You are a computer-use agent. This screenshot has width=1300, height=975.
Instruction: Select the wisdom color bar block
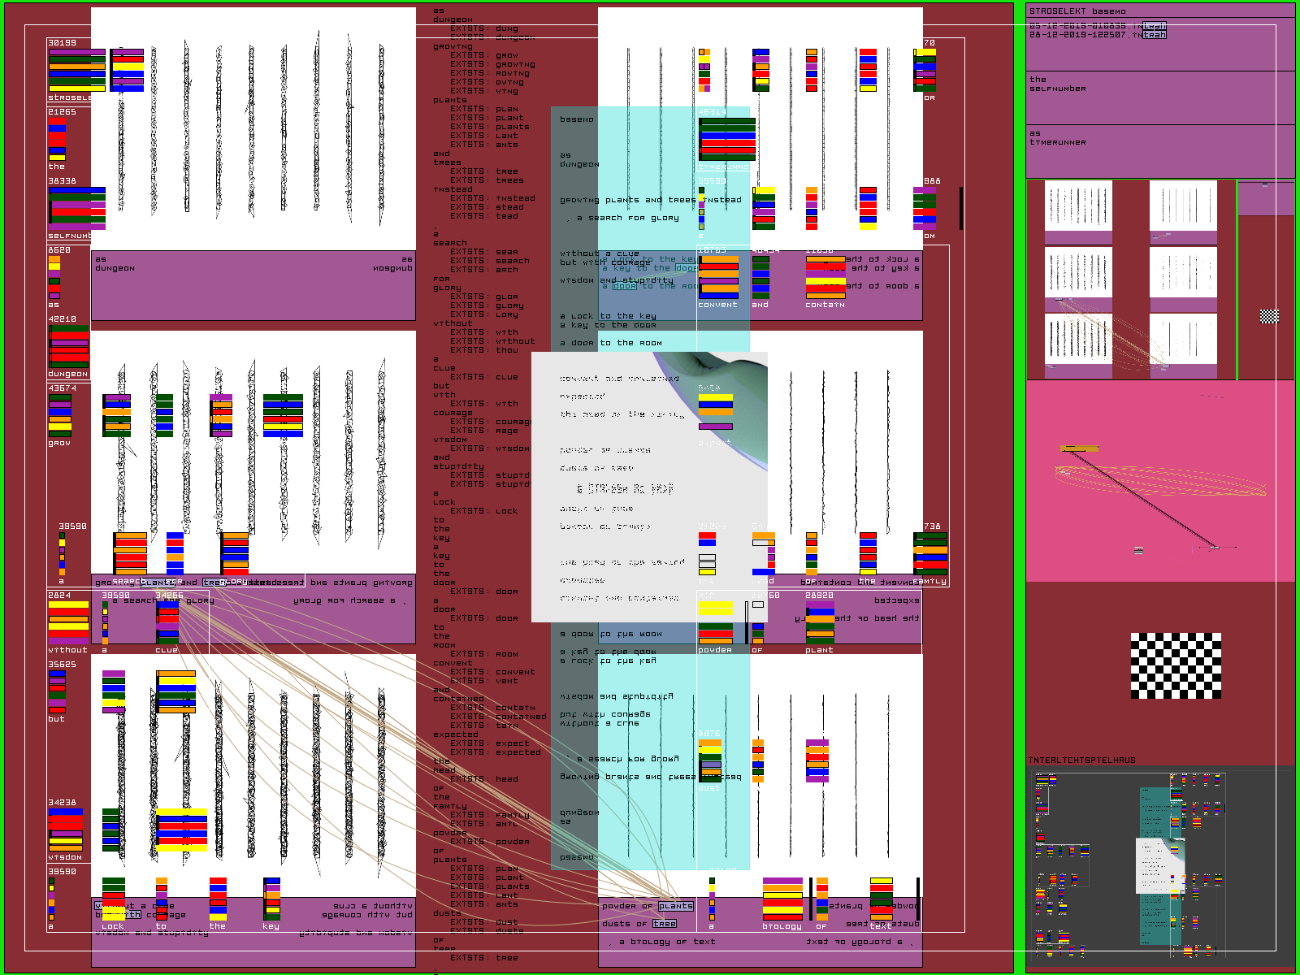tap(65, 830)
